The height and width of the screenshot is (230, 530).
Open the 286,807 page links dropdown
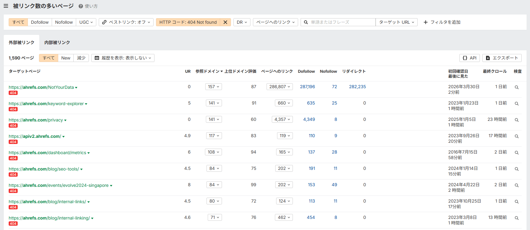(280, 87)
